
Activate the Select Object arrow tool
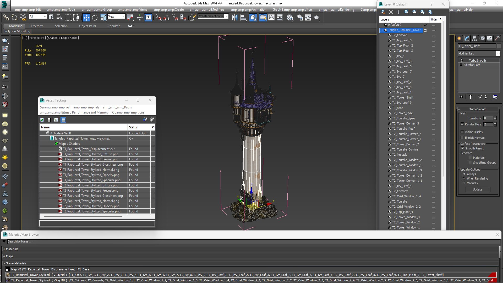point(51,17)
